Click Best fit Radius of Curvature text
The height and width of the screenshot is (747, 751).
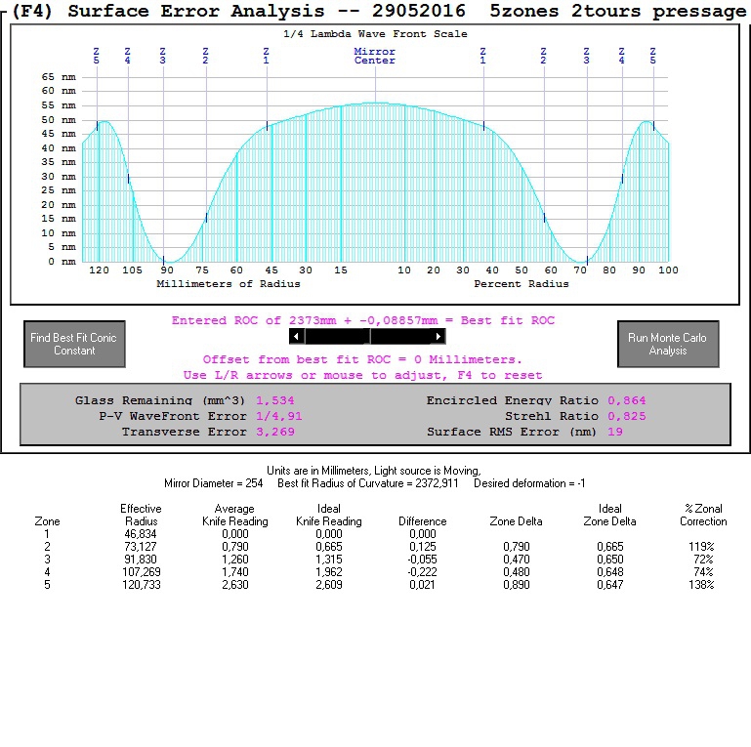[368, 483]
